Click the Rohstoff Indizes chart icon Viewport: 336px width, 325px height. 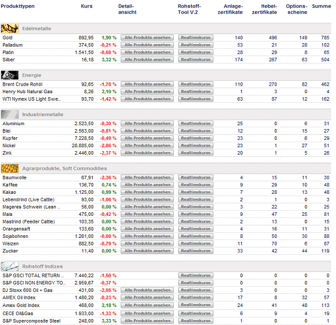tap(10, 266)
